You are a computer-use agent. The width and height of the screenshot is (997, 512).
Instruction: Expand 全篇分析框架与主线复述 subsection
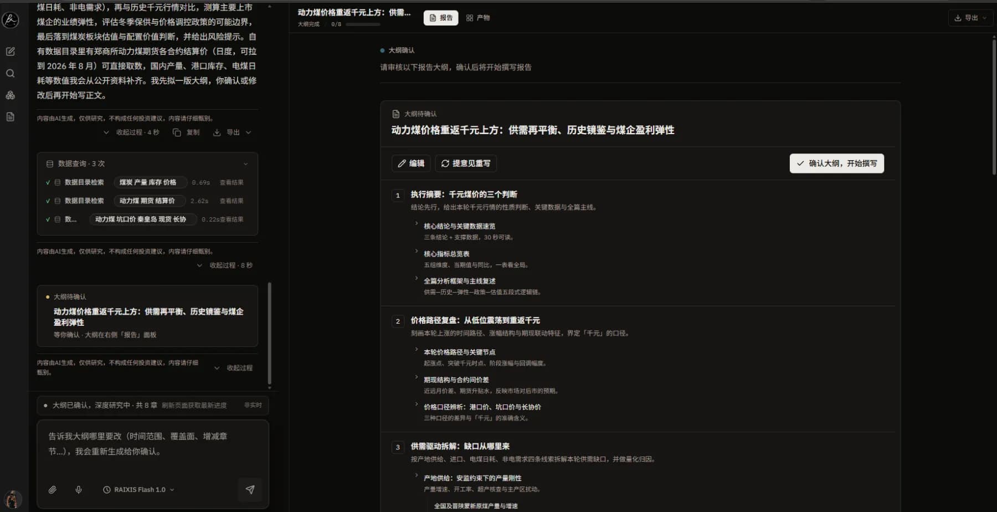click(x=417, y=278)
